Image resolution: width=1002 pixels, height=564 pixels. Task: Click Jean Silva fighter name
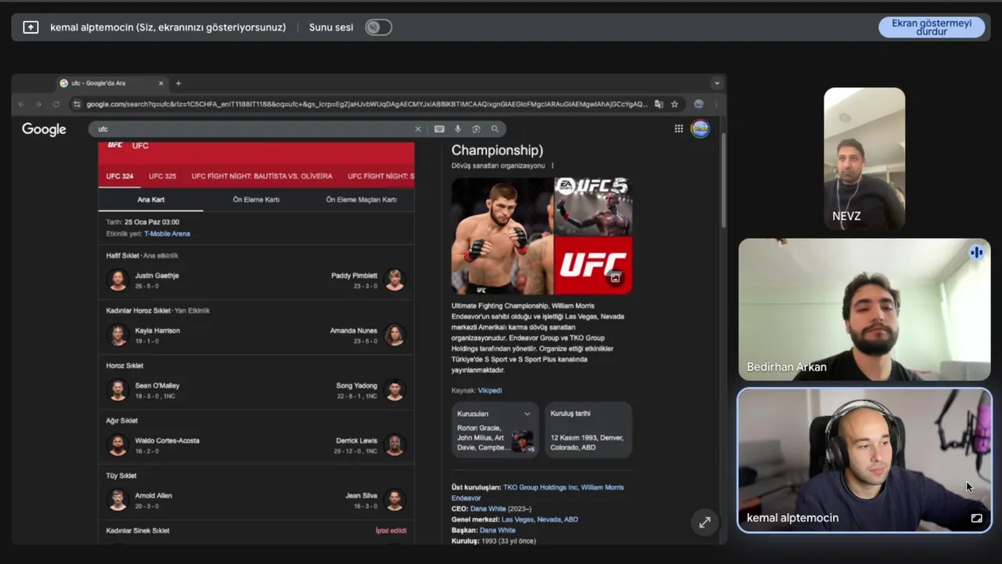tap(362, 495)
